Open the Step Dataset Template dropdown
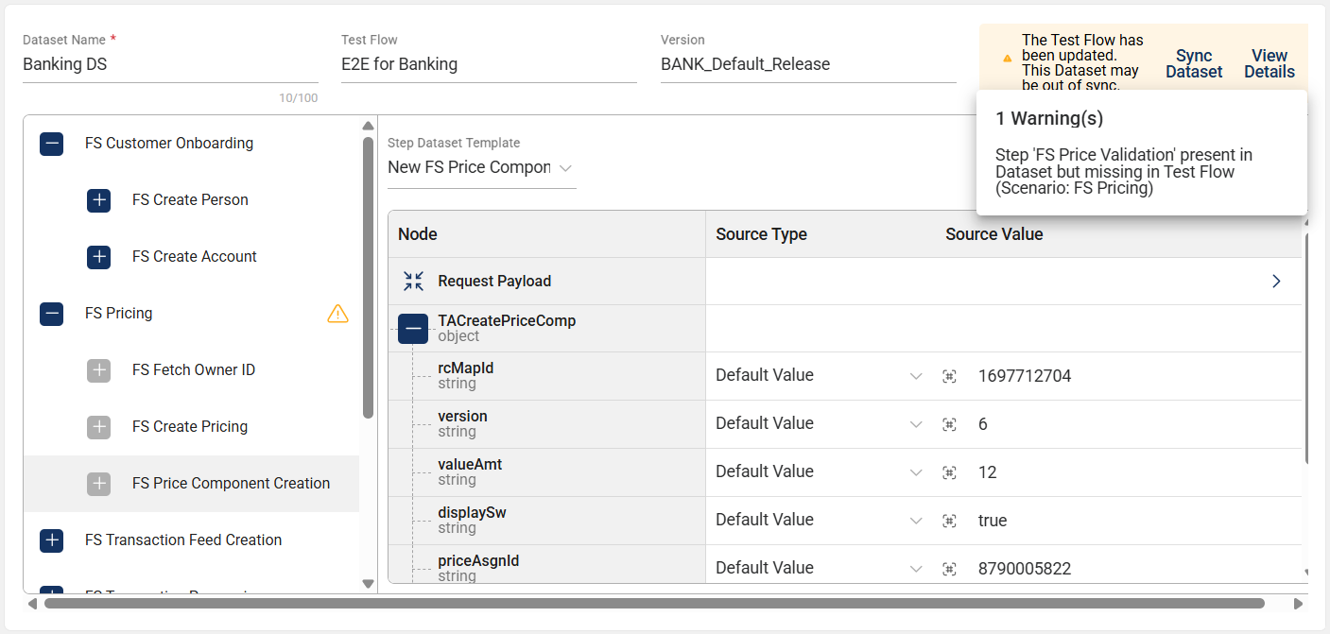1330x634 pixels. tap(481, 168)
